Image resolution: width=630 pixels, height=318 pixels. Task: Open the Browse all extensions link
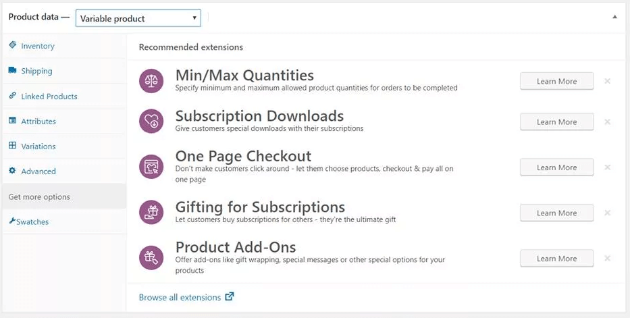pyautogui.click(x=180, y=297)
